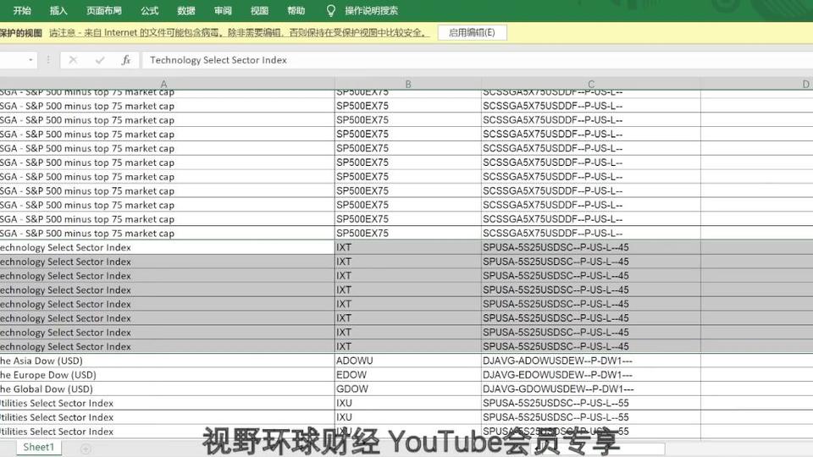
Task: Switch to the Sheet1 sheet tab
Action: 38,447
